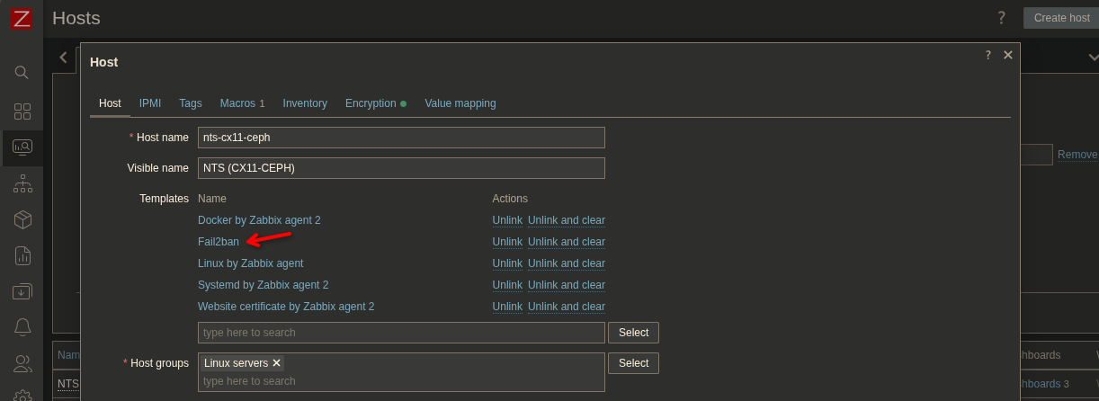Image resolution: width=1099 pixels, height=401 pixels.
Task: Click the page help question mark
Action: (1001, 18)
